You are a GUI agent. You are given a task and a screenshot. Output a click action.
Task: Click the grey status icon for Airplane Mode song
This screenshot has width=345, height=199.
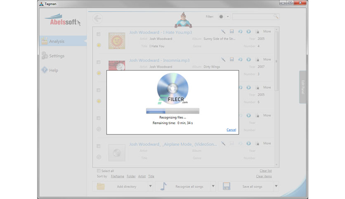(x=99, y=157)
